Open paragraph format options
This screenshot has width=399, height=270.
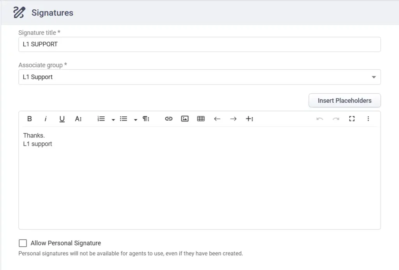(146, 119)
